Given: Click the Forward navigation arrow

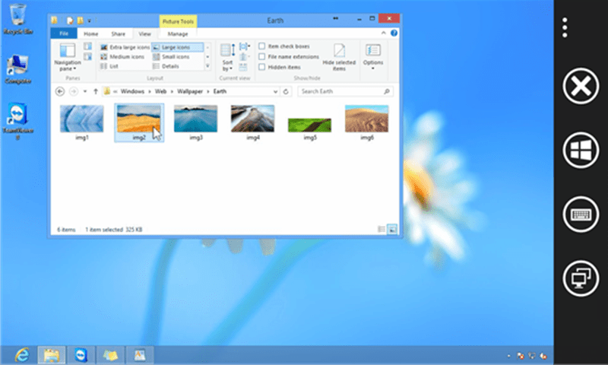Looking at the screenshot, I should pyautogui.click(x=73, y=91).
